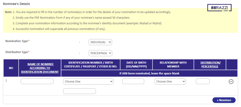Expand the relationship with member Choose One dropdown
This screenshot has height=107, width=241.
click(x=170, y=81)
